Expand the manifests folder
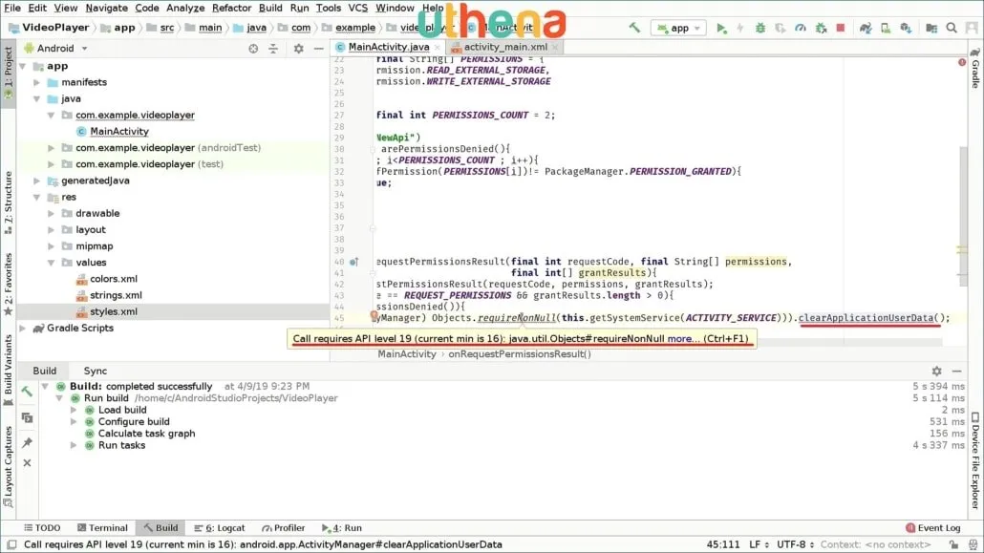984x553 pixels. [x=37, y=82]
